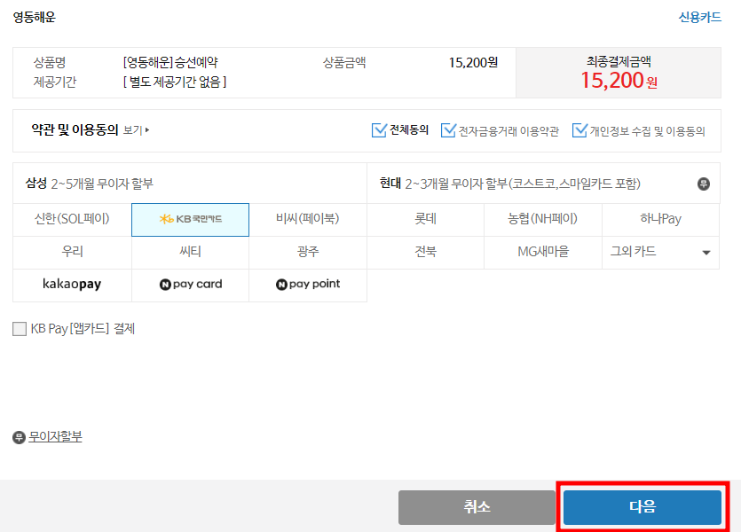Screen dimensions: 741x532
Task: Select the 우리 card
Action: (72, 252)
